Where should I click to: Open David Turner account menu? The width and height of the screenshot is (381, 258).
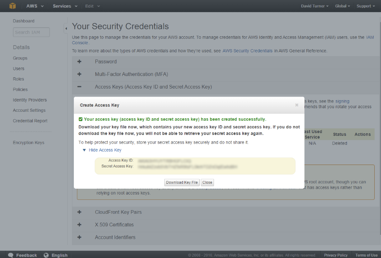pyautogui.click(x=315, y=6)
